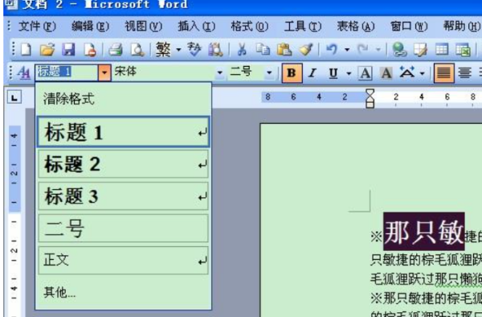Expand the redo history dropdown arrow
This screenshot has width=482, height=317.
point(378,49)
